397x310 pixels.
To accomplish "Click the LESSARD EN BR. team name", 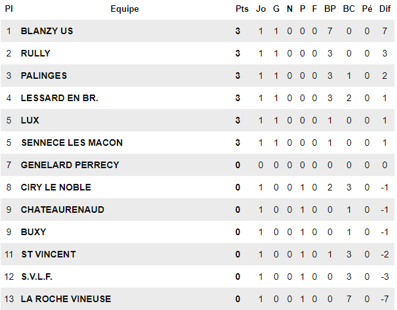I will tap(59, 98).
